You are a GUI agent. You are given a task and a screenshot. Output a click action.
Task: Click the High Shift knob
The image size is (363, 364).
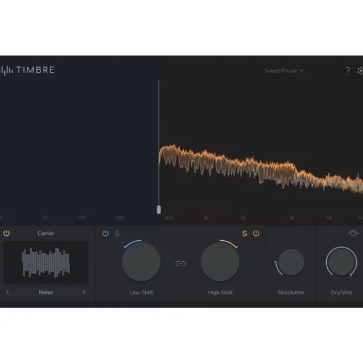pos(220,262)
